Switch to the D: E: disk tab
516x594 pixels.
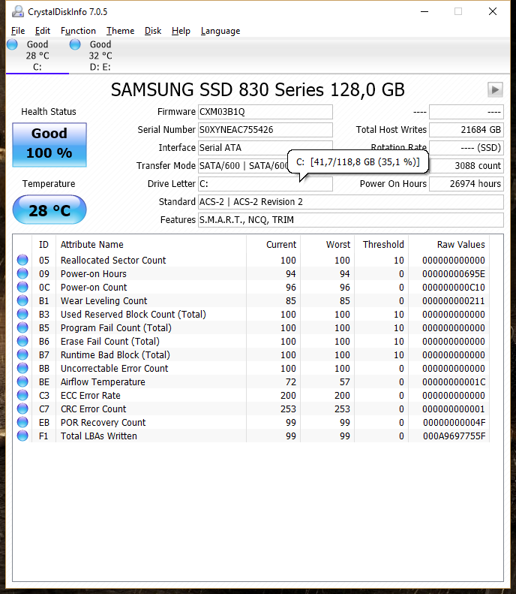pos(100,56)
